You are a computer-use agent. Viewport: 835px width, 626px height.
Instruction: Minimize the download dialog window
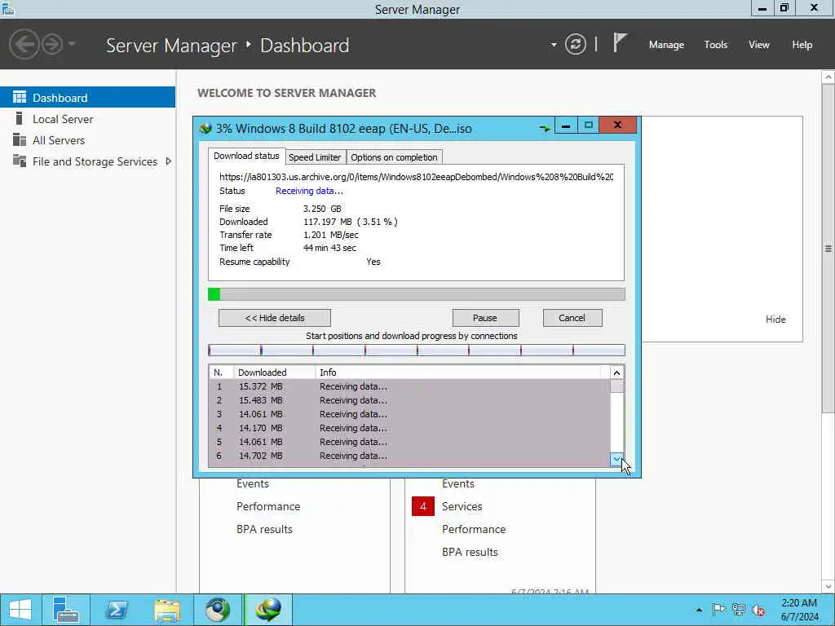pyautogui.click(x=566, y=126)
